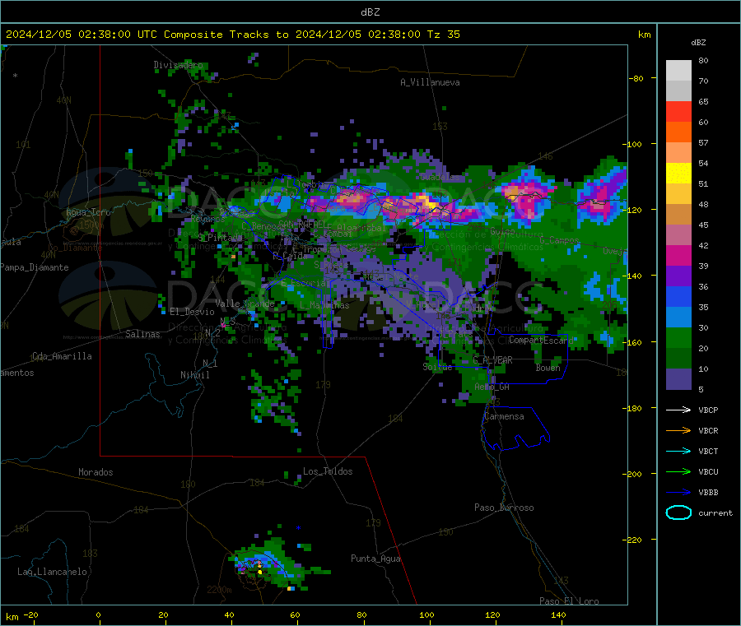Click the VBCU legend label
This screenshot has height=626, width=741.
pyautogui.click(x=708, y=472)
